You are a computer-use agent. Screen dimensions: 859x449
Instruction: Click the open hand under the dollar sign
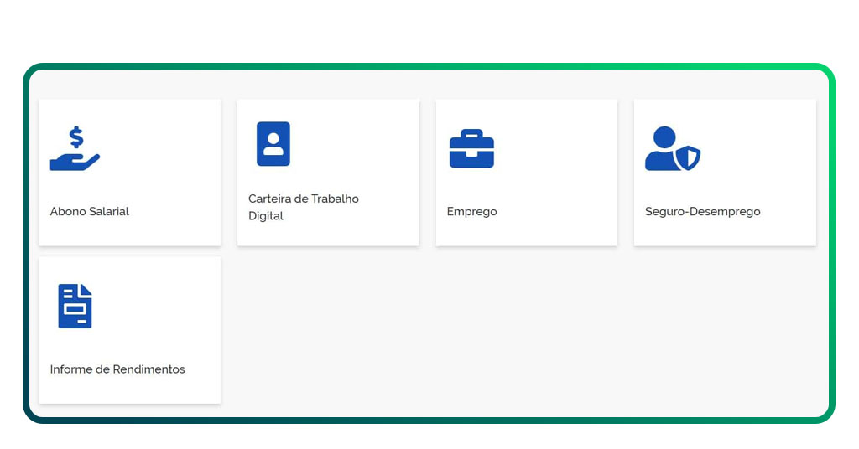(74, 162)
